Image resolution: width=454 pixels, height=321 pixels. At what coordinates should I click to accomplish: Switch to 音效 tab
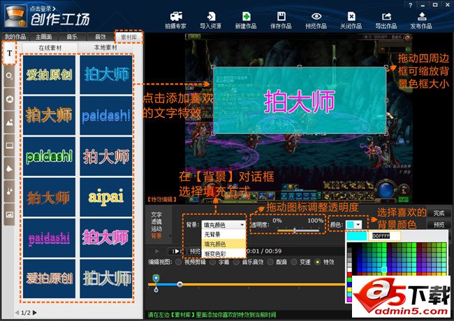click(101, 37)
